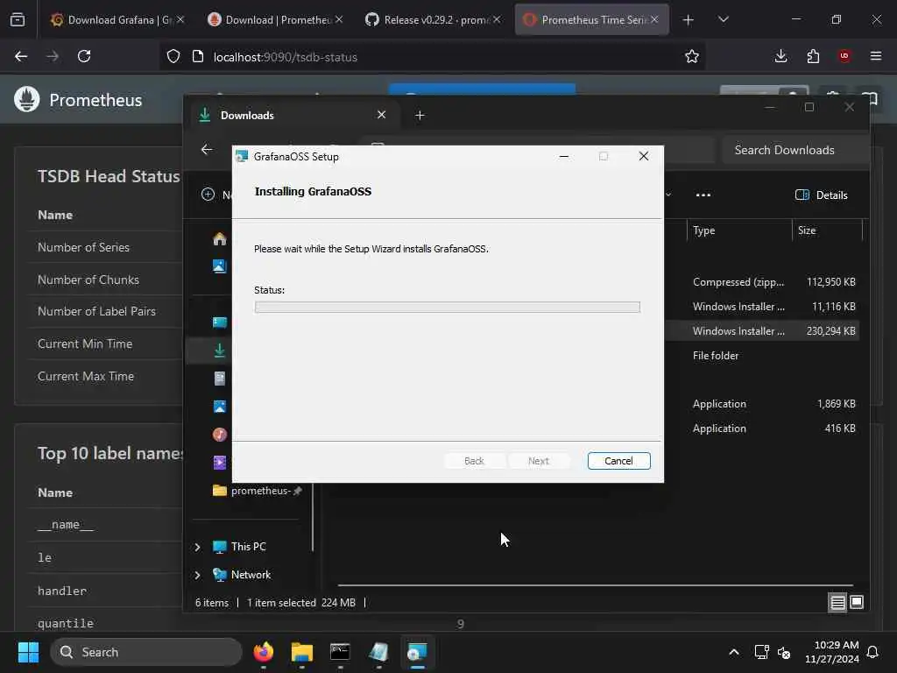
Task: Open the Music sidebar icon
Action: pyautogui.click(x=220, y=435)
